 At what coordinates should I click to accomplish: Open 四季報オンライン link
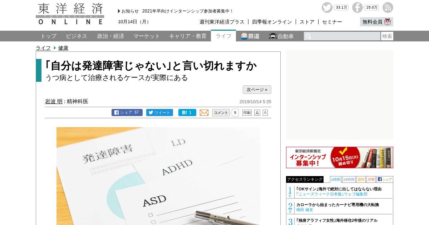pos(272,22)
